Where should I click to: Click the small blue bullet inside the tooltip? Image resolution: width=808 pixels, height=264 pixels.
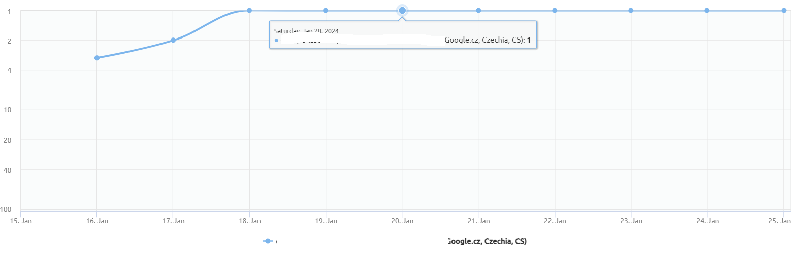(x=276, y=41)
